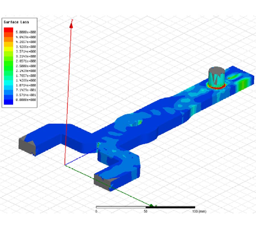Click the red Z axis arrowhead
Image resolution: width=256 pixels, height=227 pixels.
click(72, 26)
